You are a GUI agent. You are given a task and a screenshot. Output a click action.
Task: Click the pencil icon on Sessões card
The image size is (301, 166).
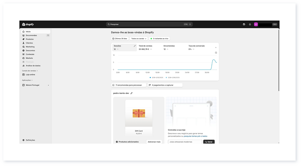pyautogui.click(x=135, y=46)
